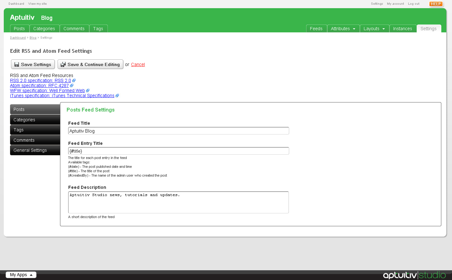
Task: Go to the Comments tab in top navigation
Action: pos(74,29)
